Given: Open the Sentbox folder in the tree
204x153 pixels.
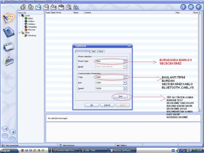Looking at the screenshot, I should click(32, 24).
